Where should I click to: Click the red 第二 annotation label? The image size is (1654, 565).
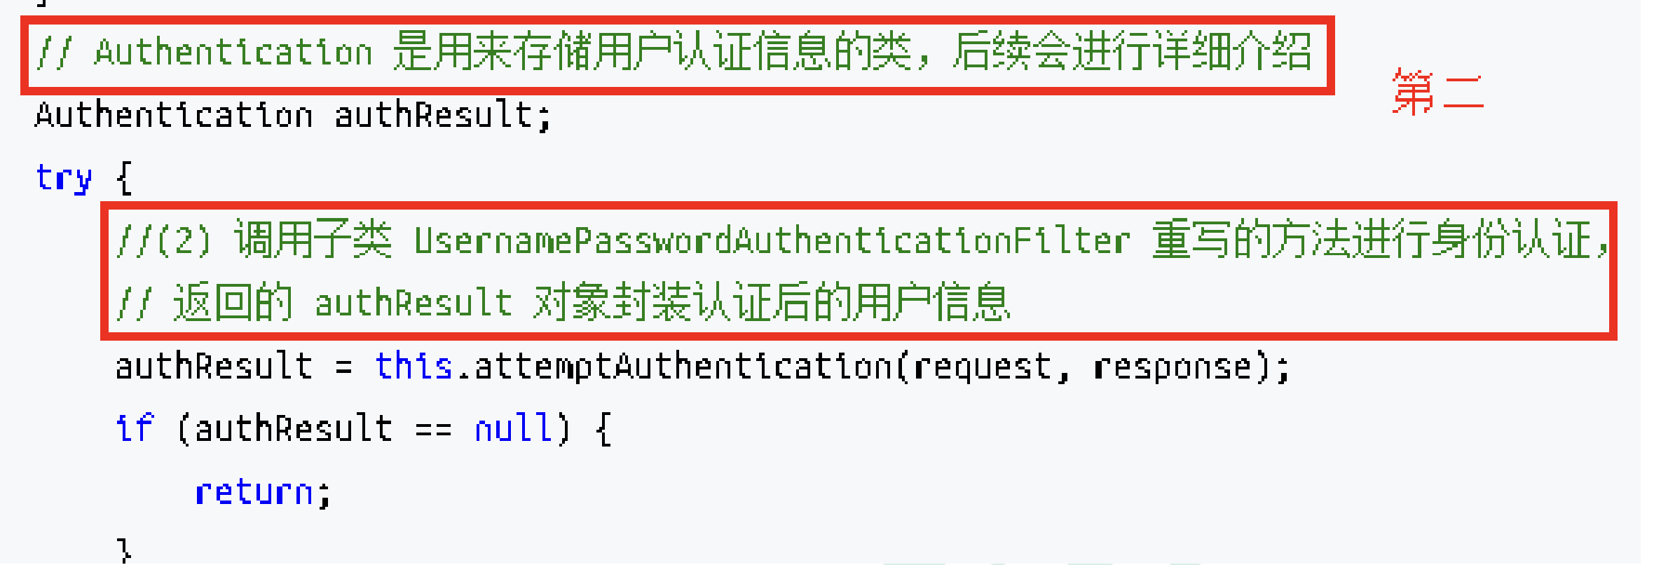tap(1437, 93)
